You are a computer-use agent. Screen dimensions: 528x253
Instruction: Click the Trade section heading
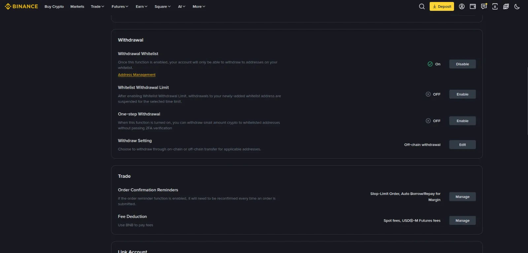[x=124, y=176]
